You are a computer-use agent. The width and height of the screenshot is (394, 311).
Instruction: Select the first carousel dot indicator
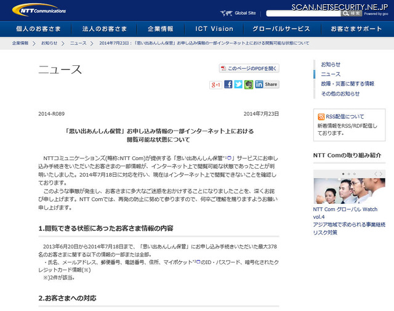[344, 174]
